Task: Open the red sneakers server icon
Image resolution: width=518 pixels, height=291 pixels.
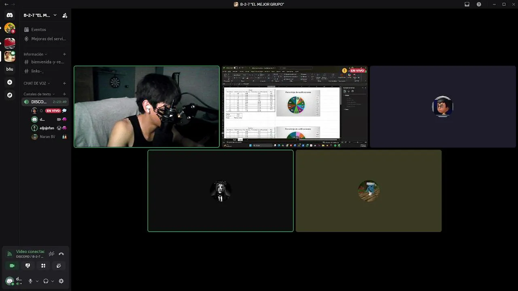Action: 10,43
